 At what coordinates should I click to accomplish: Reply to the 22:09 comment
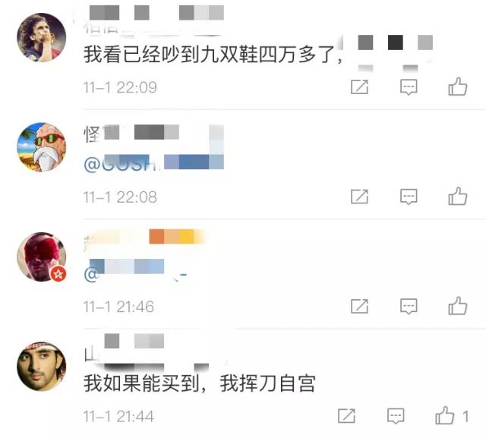pyautogui.click(x=409, y=87)
